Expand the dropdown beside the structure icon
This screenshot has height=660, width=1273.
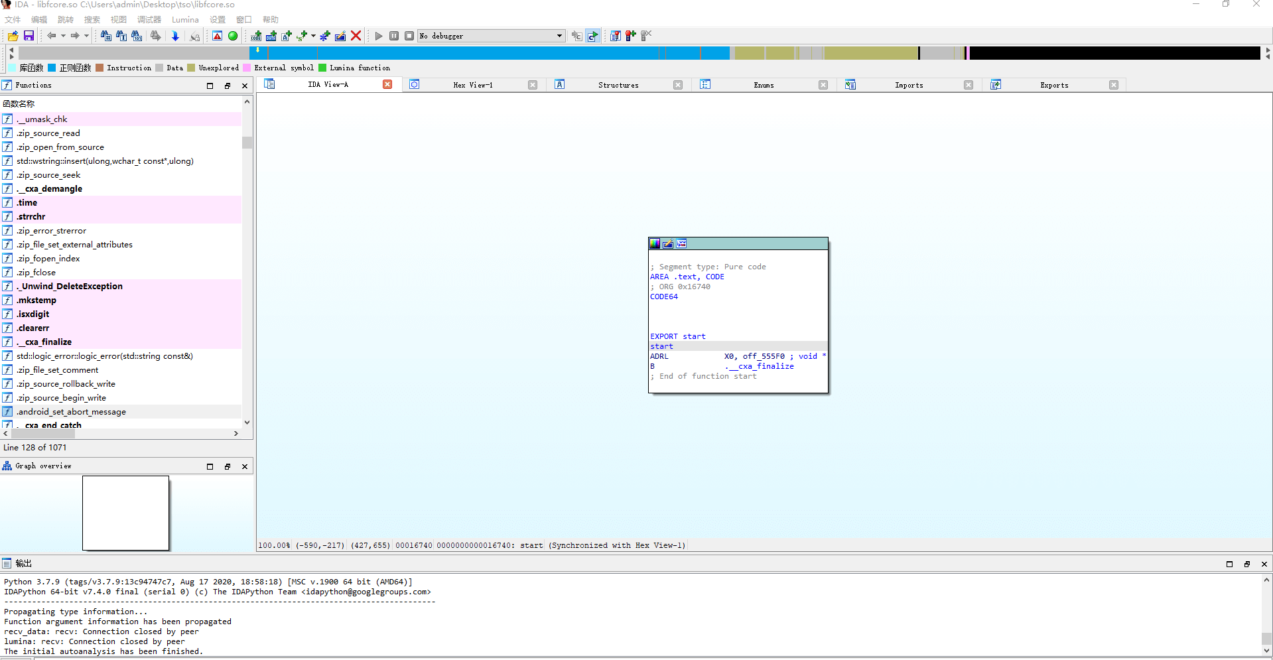tap(313, 36)
